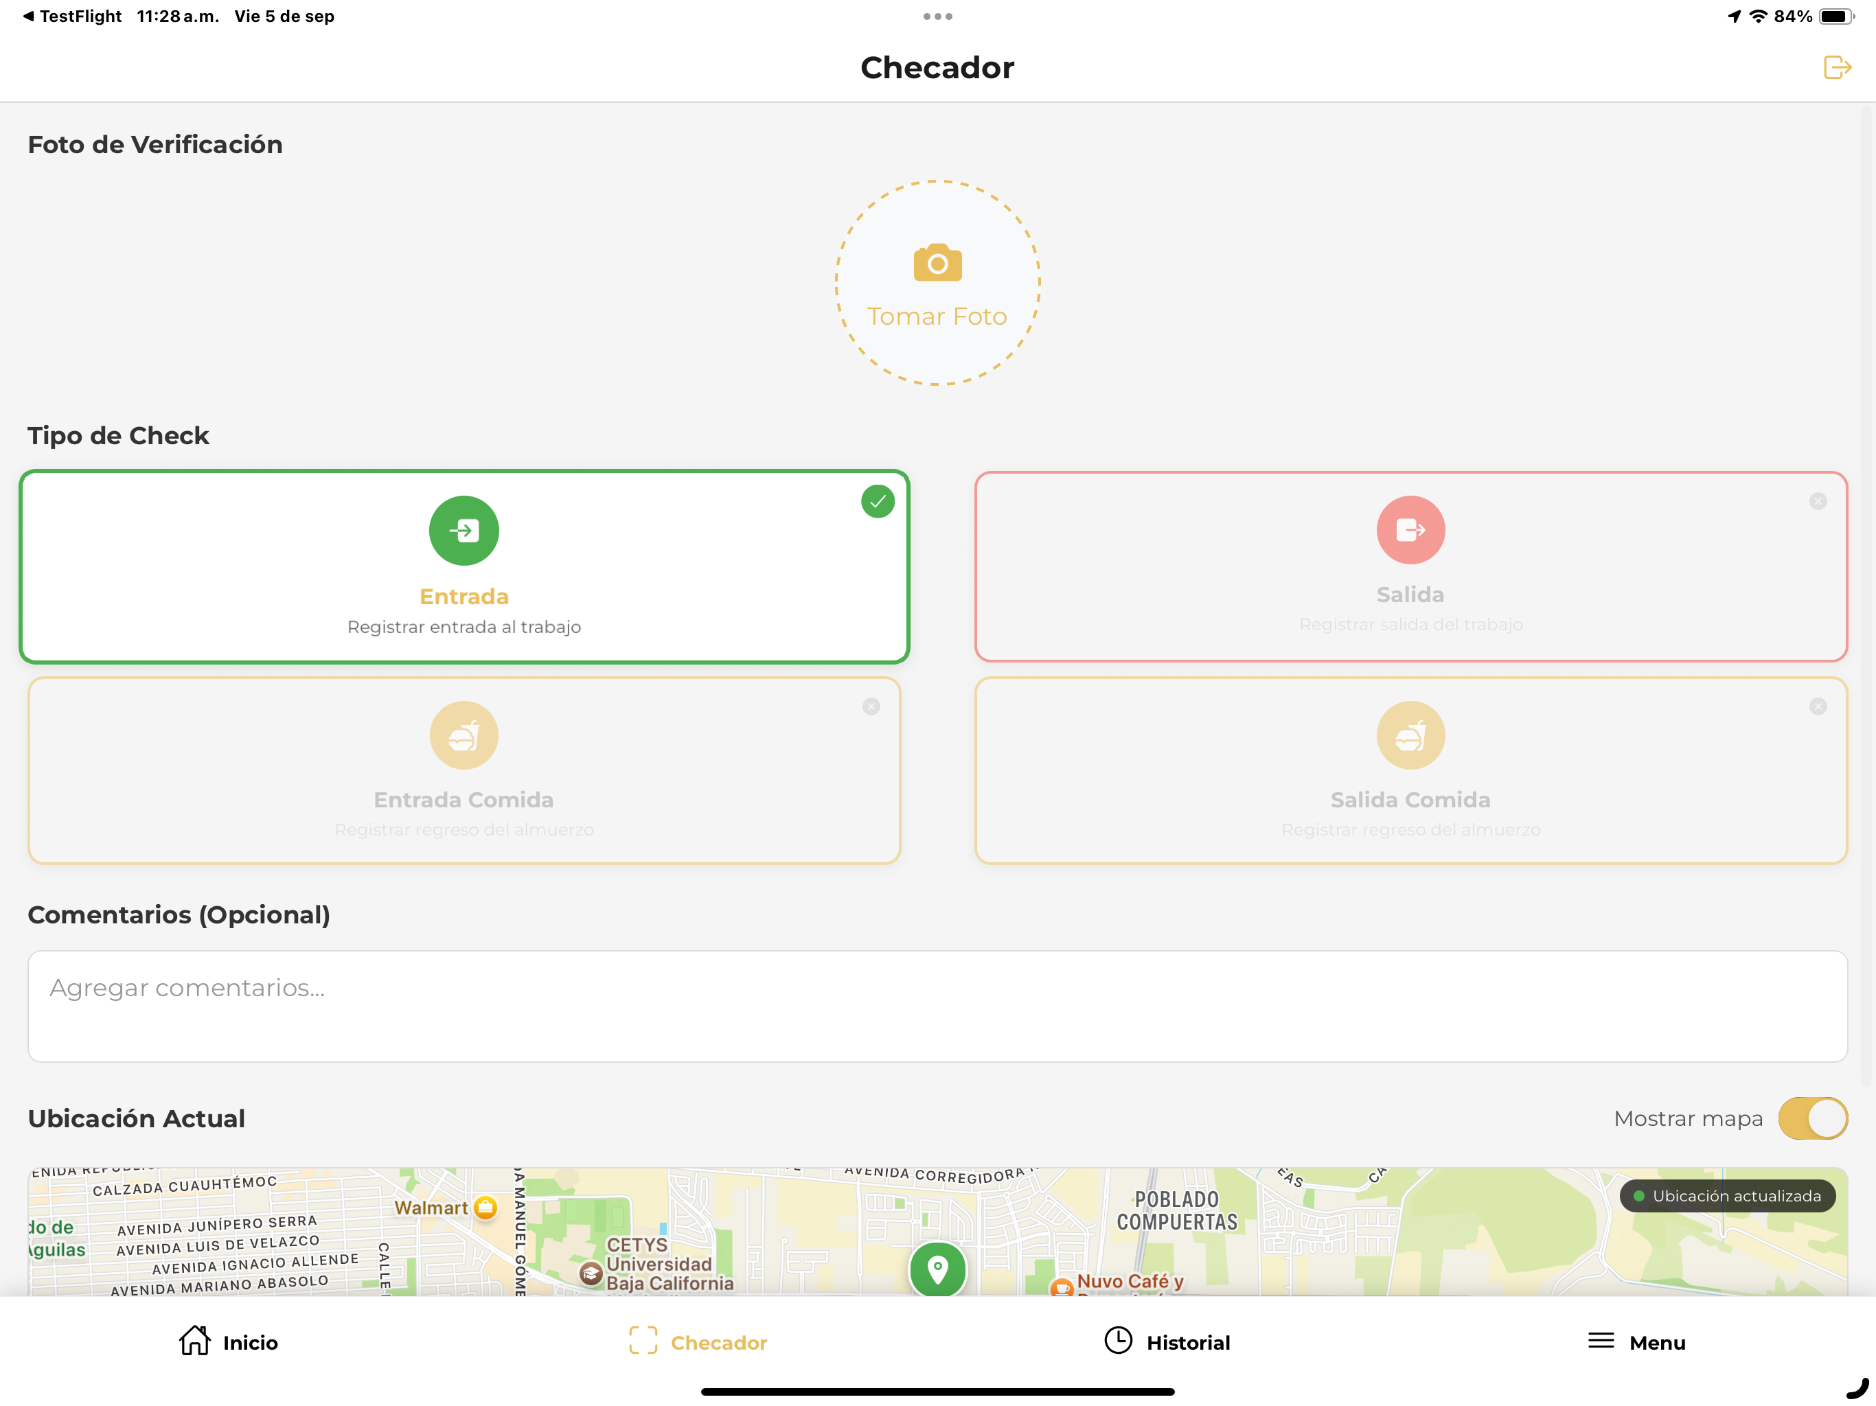Viewport: 1876px width, 1406px height.
Task: Tap the home icon in tab bar
Action: tap(194, 1341)
